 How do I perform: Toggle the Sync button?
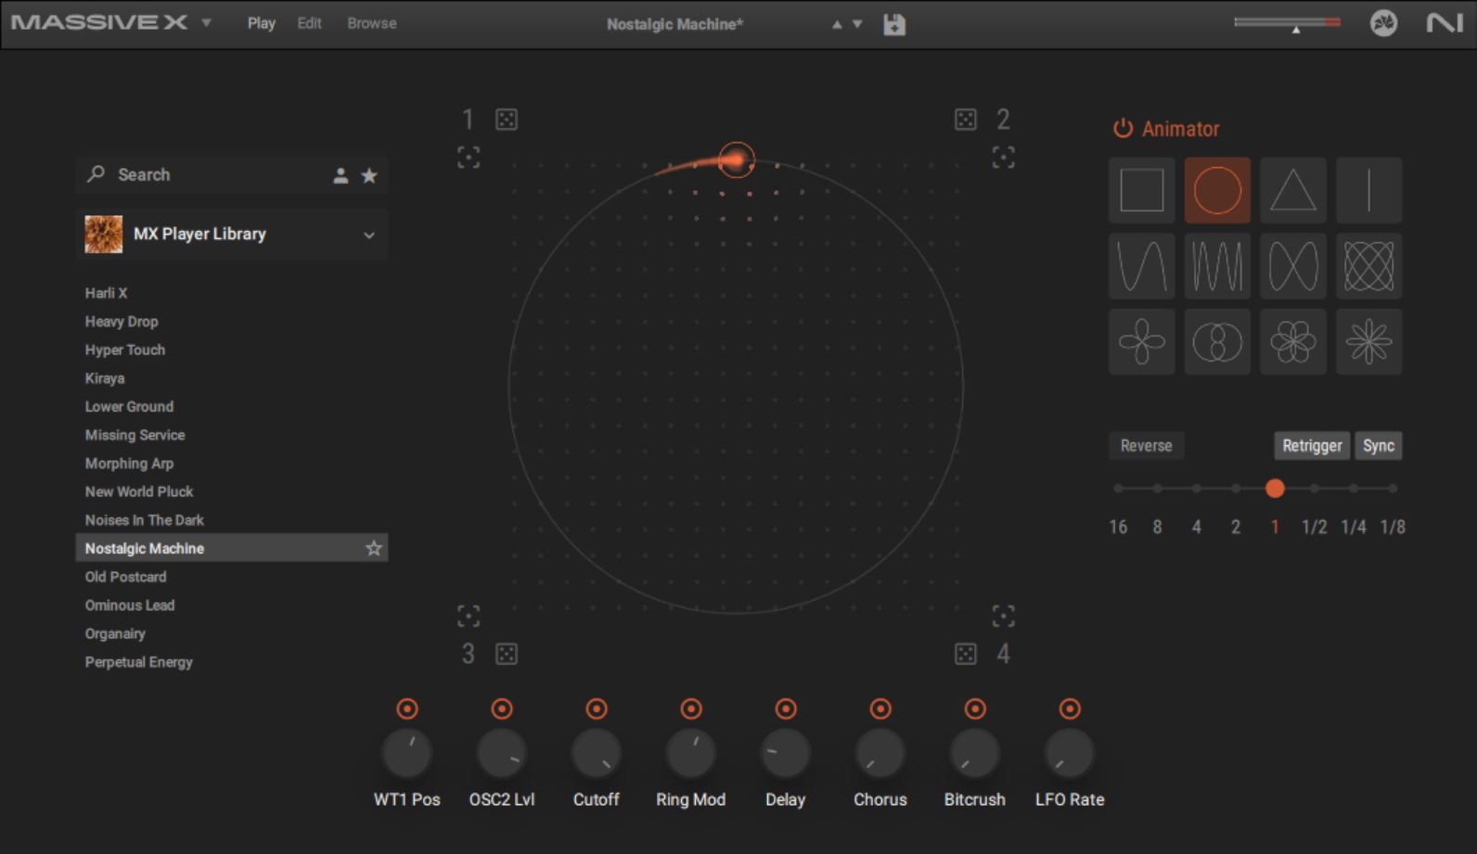[x=1379, y=446]
